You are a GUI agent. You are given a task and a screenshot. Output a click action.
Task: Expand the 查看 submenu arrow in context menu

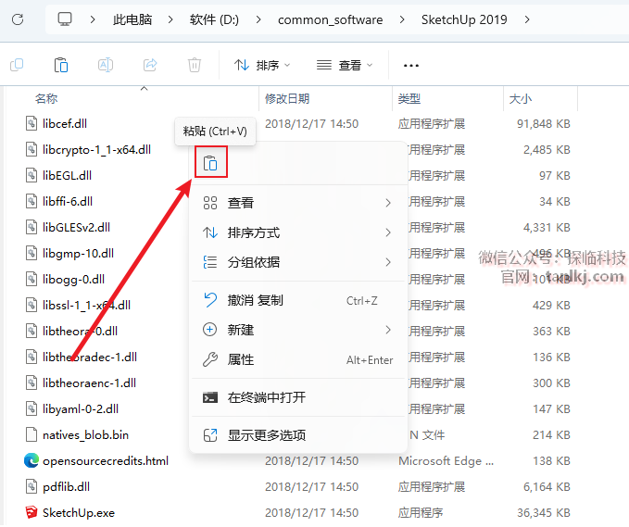388,203
